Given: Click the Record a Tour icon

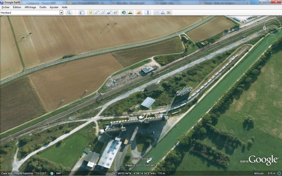Looking at the screenshot, I should coord(116,13).
